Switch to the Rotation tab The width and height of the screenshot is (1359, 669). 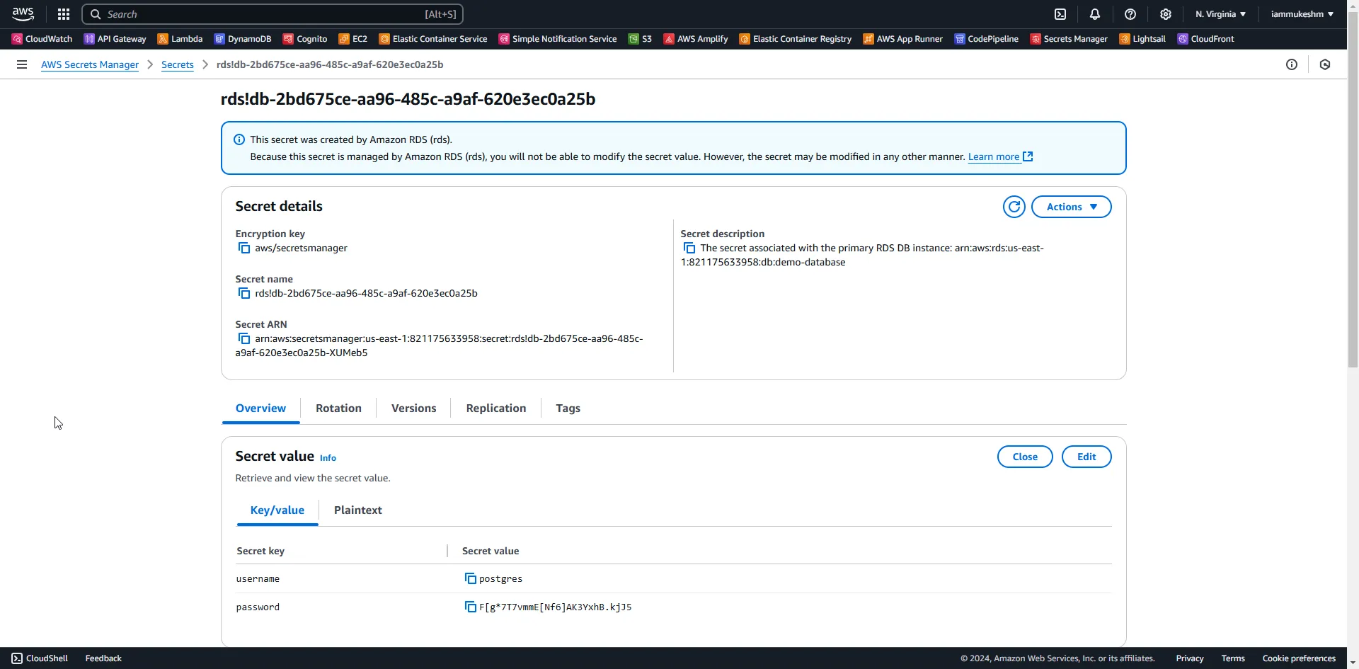338,408
